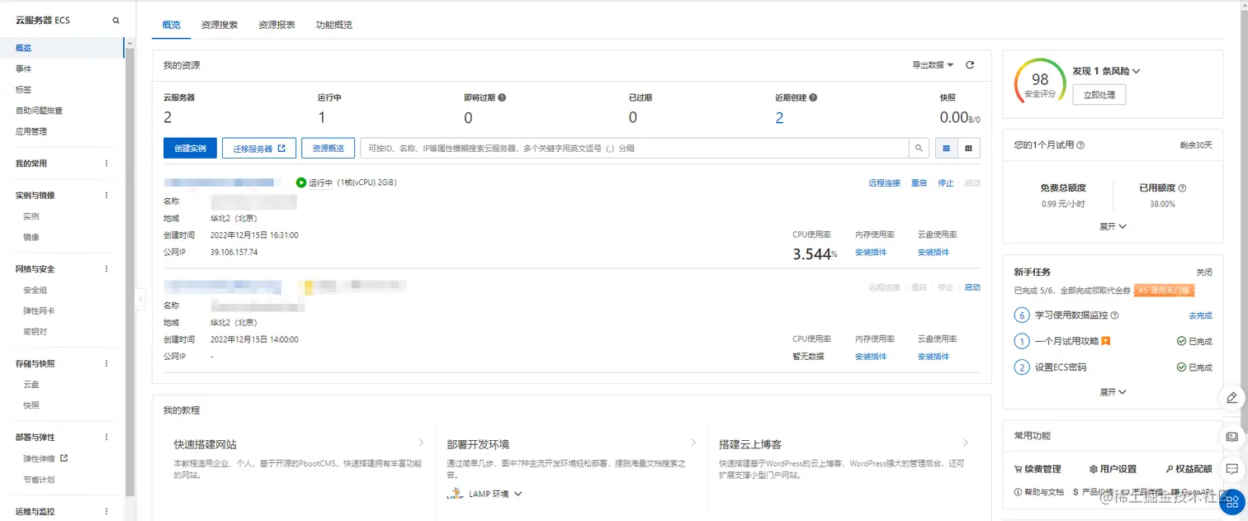Switch to grid card view layout
Image resolution: width=1248 pixels, height=521 pixels.
[x=968, y=149]
